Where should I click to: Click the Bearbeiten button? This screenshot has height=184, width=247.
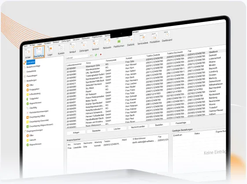point(96,131)
